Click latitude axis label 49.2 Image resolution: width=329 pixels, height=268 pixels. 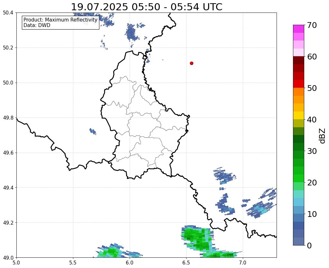pos(8,222)
